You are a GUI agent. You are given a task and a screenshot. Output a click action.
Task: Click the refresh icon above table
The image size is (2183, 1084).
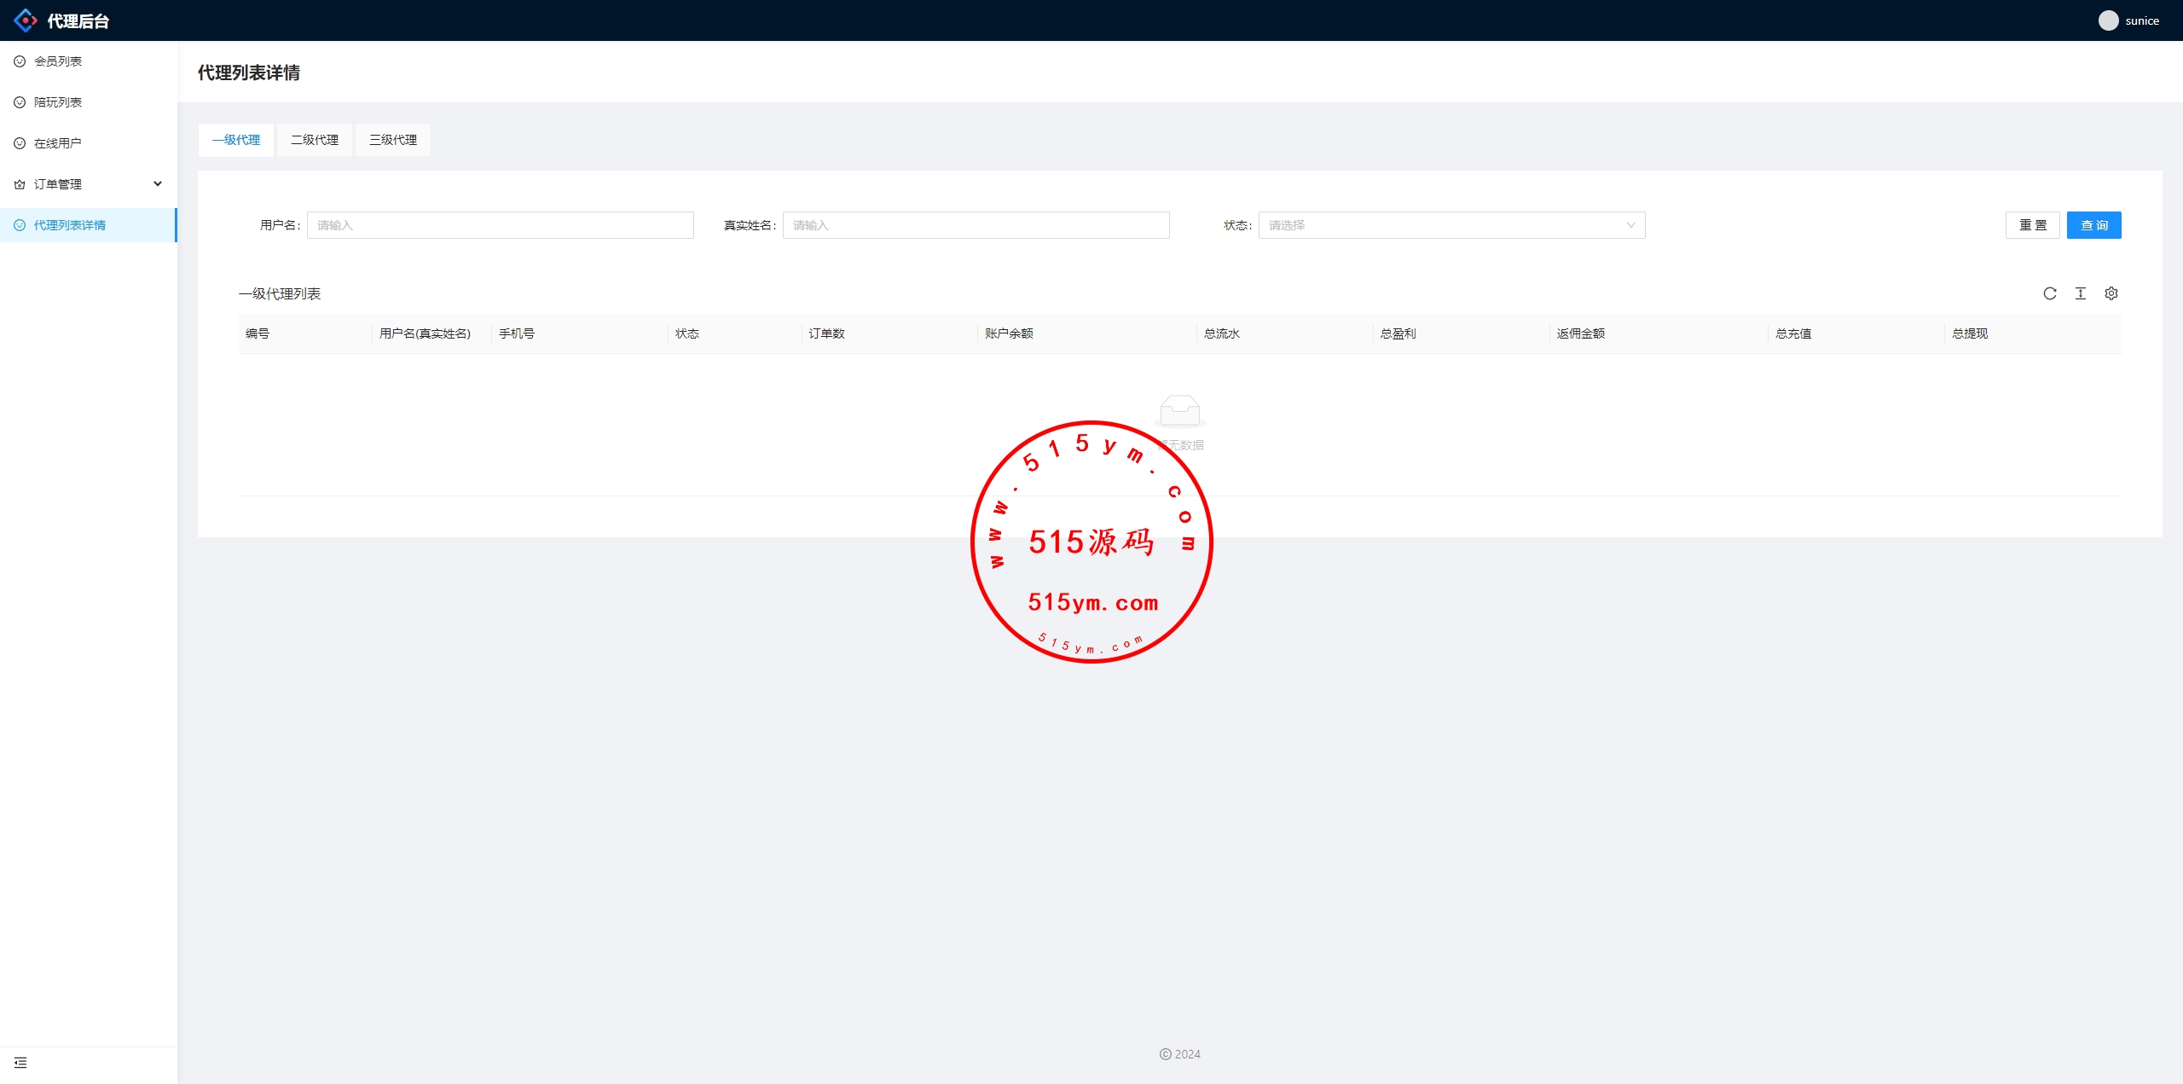coord(2050,293)
